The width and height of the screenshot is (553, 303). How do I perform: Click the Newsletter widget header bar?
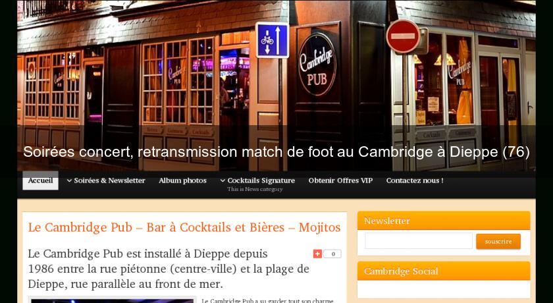coord(444,221)
